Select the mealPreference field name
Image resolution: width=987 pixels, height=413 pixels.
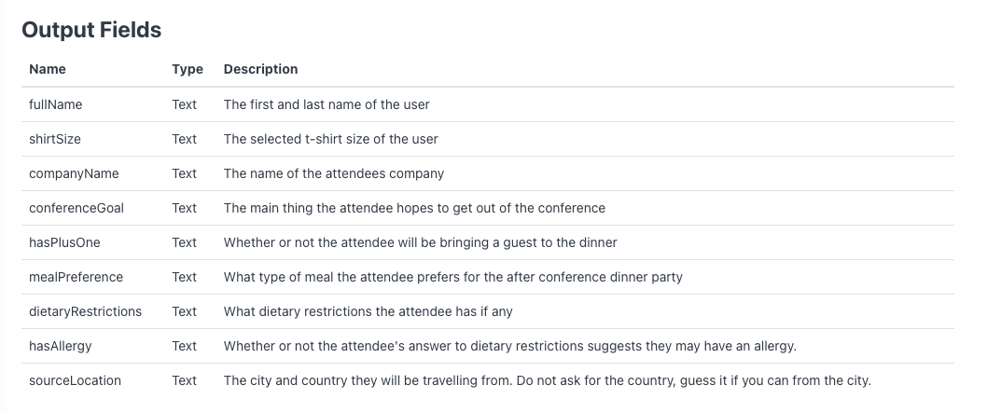(x=76, y=277)
